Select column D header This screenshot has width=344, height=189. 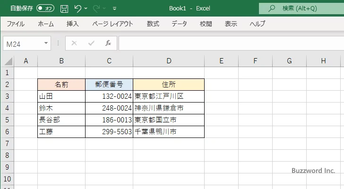click(169, 61)
